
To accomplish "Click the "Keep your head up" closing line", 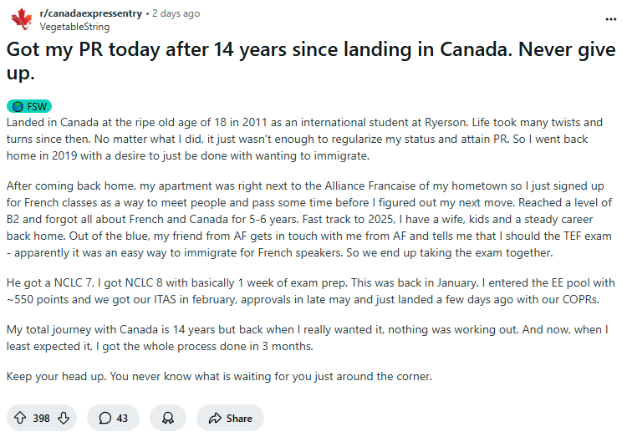I will pyautogui.click(x=219, y=376).
